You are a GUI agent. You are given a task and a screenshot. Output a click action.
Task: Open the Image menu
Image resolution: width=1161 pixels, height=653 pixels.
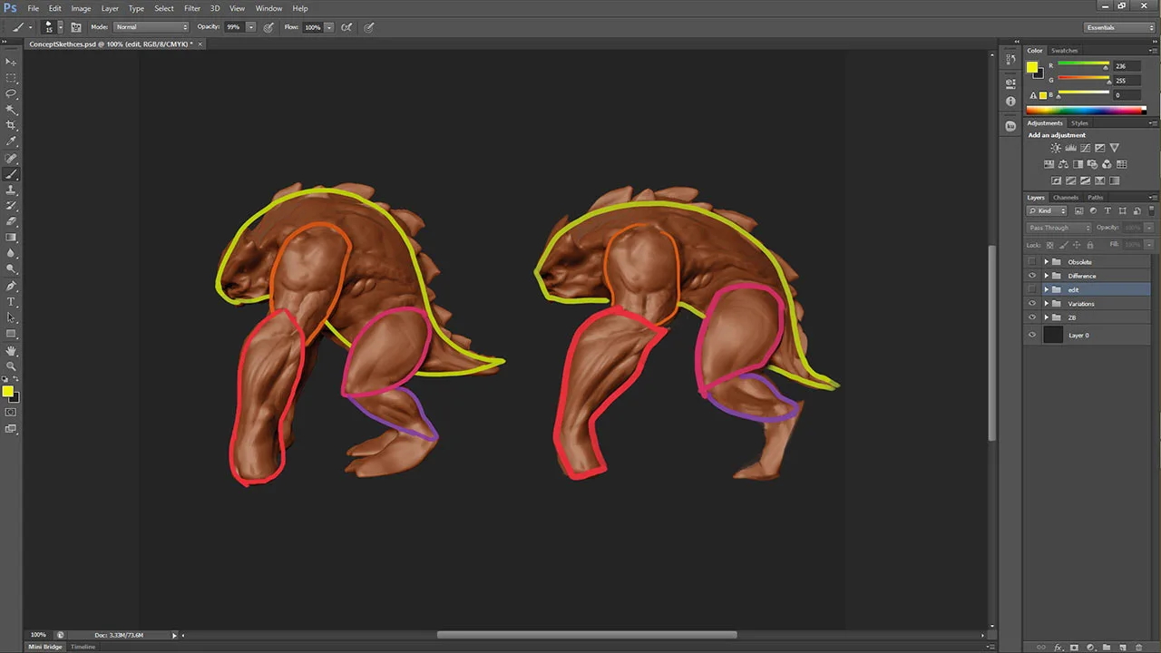tap(81, 8)
